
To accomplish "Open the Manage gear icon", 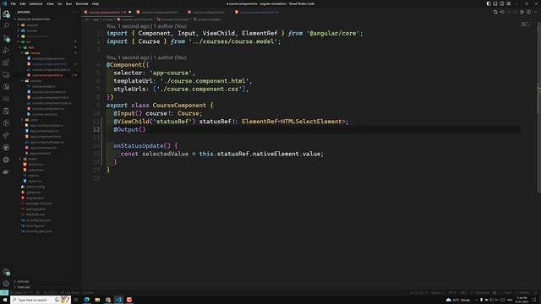I will pyautogui.click(x=6, y=284).
